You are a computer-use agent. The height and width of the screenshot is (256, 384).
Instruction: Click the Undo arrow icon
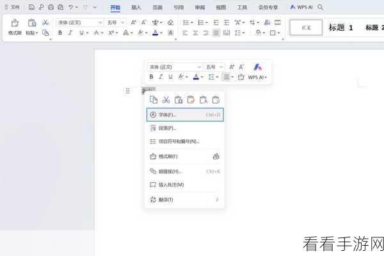coord(71,7)
